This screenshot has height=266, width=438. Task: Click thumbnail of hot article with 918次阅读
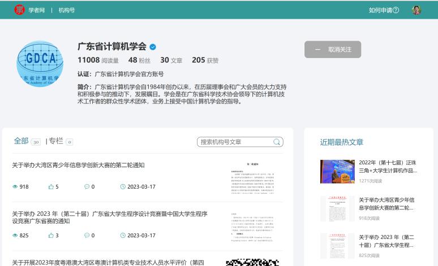[x=337, y=208]
